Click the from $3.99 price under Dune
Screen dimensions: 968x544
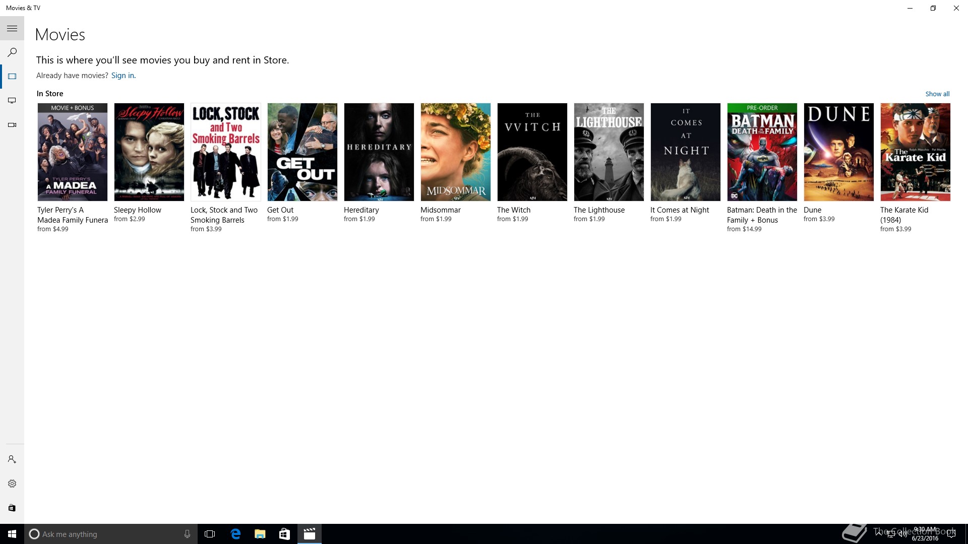coord(819,219)
